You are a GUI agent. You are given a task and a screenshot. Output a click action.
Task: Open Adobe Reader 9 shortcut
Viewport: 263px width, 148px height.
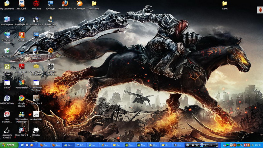pos(22,70)
